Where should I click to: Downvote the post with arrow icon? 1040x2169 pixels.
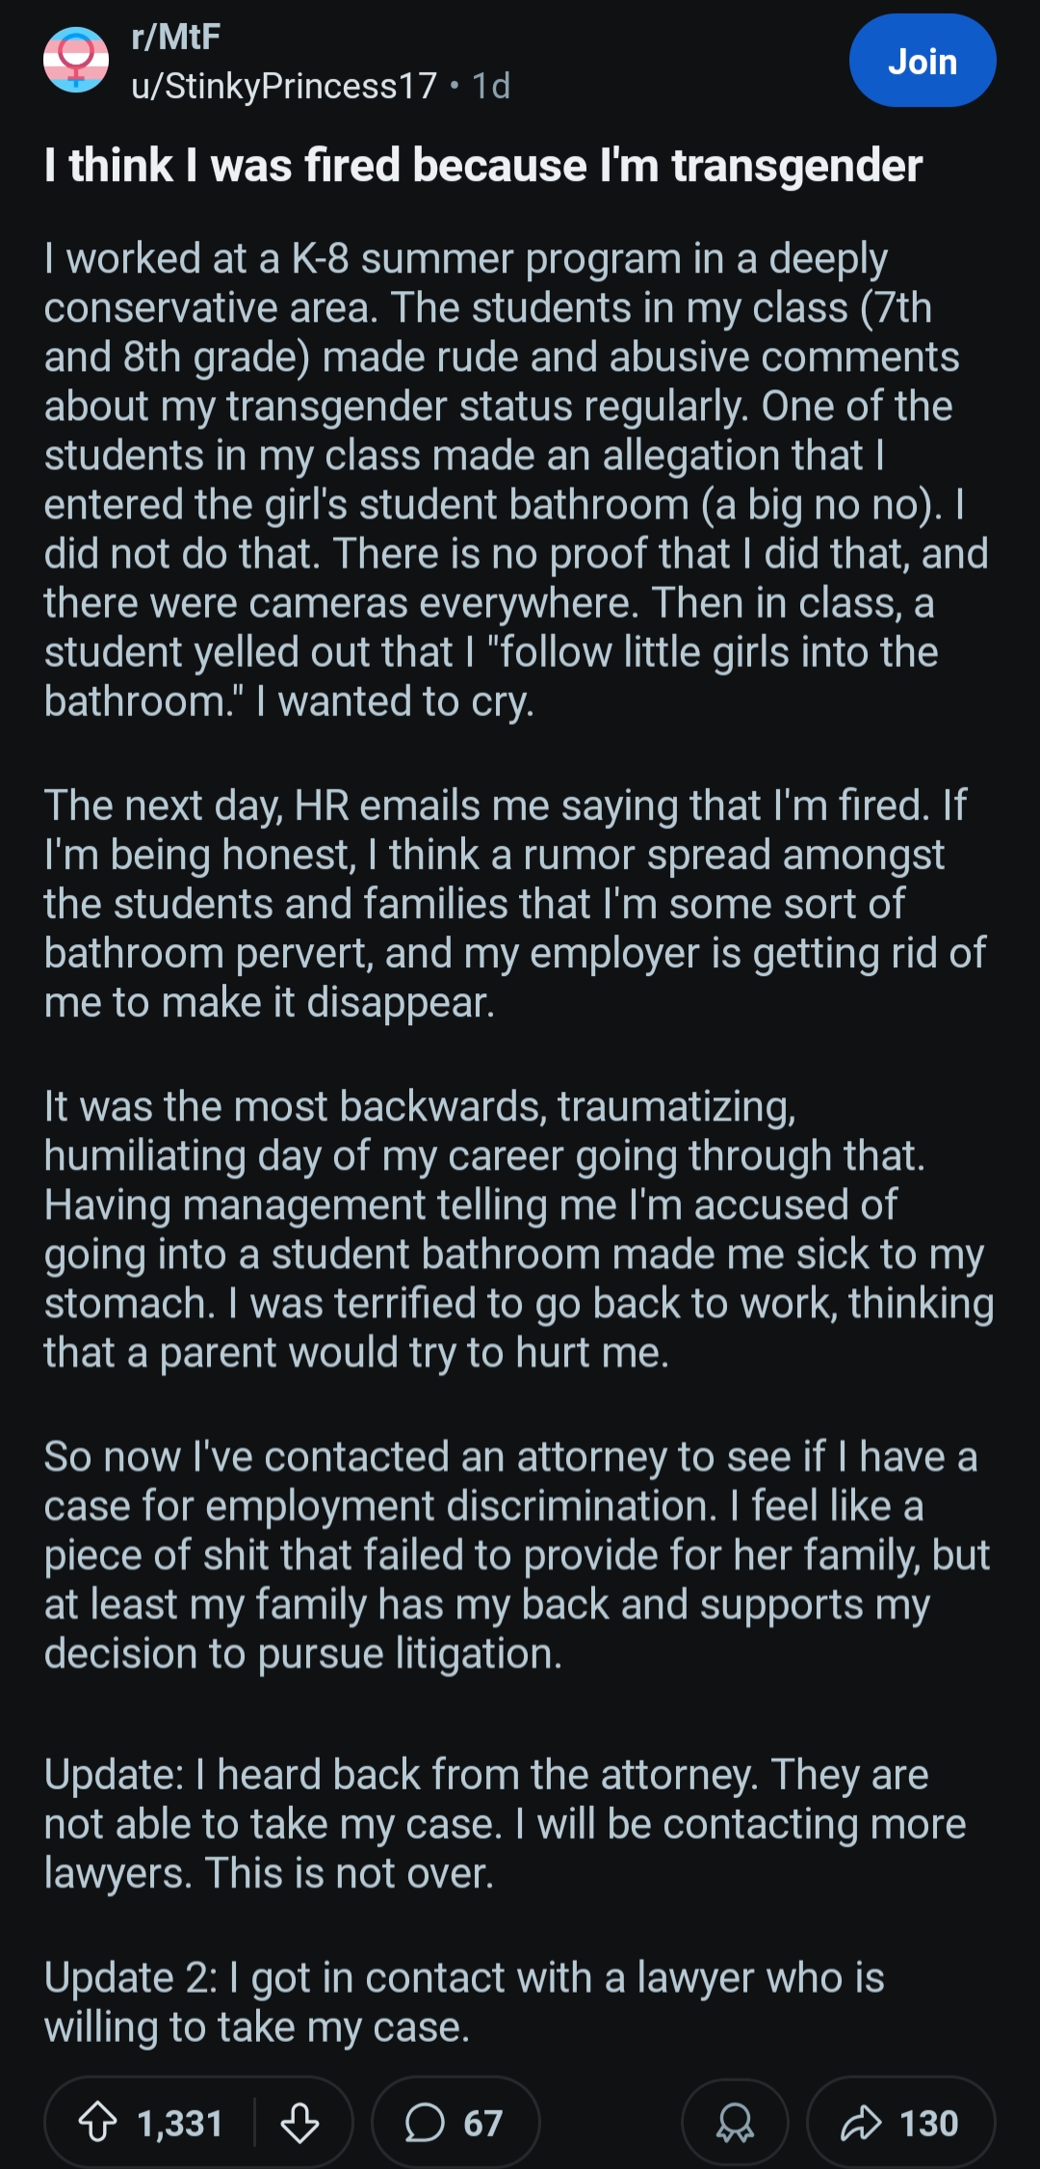(x=299, y=2123)
